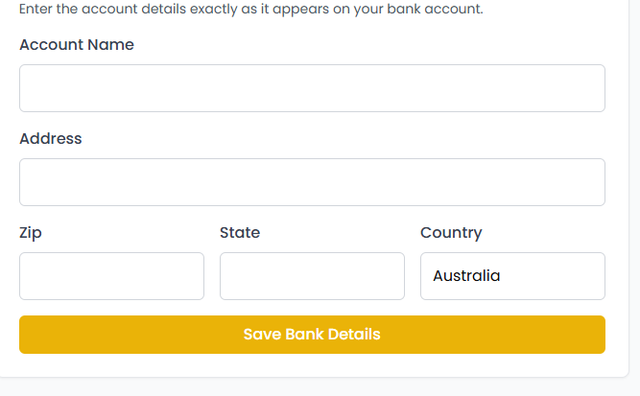Viewport: 640px width, 396px height.
Task: Click the empty box beneath the State label
Action: pos(312,276)
